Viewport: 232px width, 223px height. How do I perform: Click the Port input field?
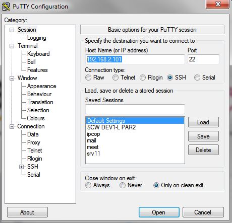point(203,59)
